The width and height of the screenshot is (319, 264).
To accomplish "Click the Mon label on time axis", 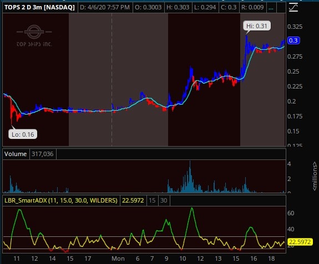I will pos(118,258).
